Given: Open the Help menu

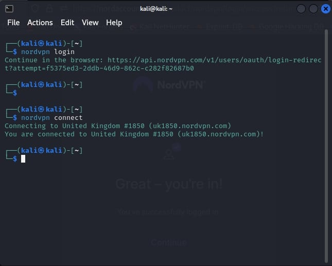Looking at the screenshot, I should (x=114, y=23).
